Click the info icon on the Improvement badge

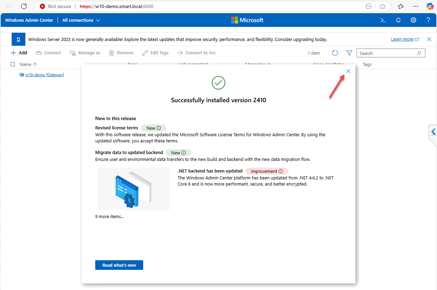281,171
